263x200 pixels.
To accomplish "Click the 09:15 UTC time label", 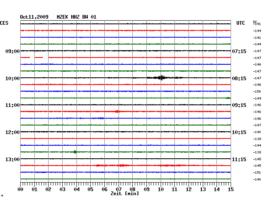I will point(239,105).
